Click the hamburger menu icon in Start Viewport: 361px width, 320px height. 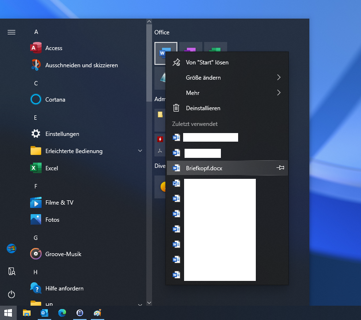(x=11, y=32)
